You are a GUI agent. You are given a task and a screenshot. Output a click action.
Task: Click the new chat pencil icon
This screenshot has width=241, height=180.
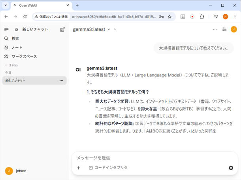click(62, 29)
